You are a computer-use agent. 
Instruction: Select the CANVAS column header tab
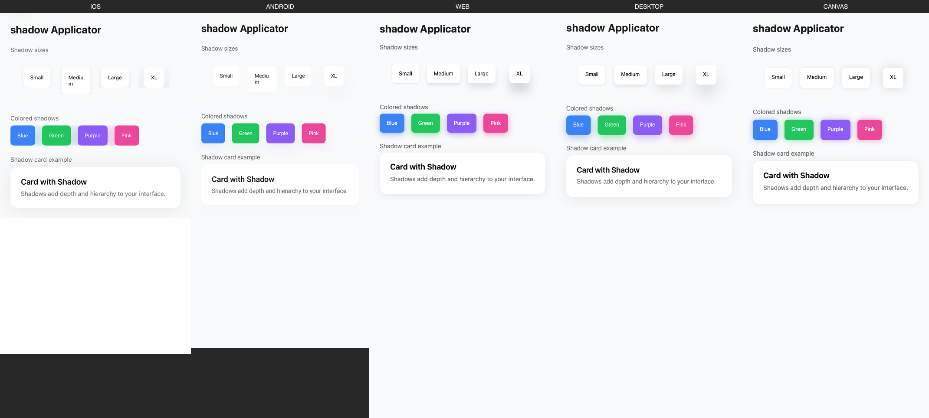[x=836, y=7]
